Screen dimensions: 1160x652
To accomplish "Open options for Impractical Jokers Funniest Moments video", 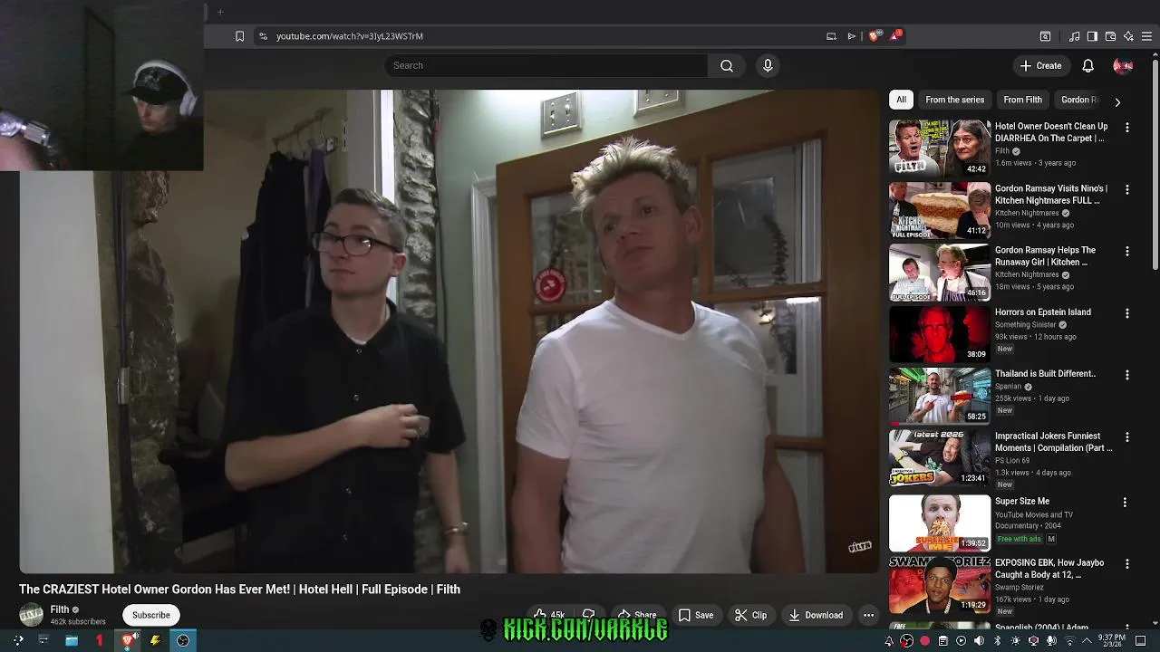I will [1127, 437].
